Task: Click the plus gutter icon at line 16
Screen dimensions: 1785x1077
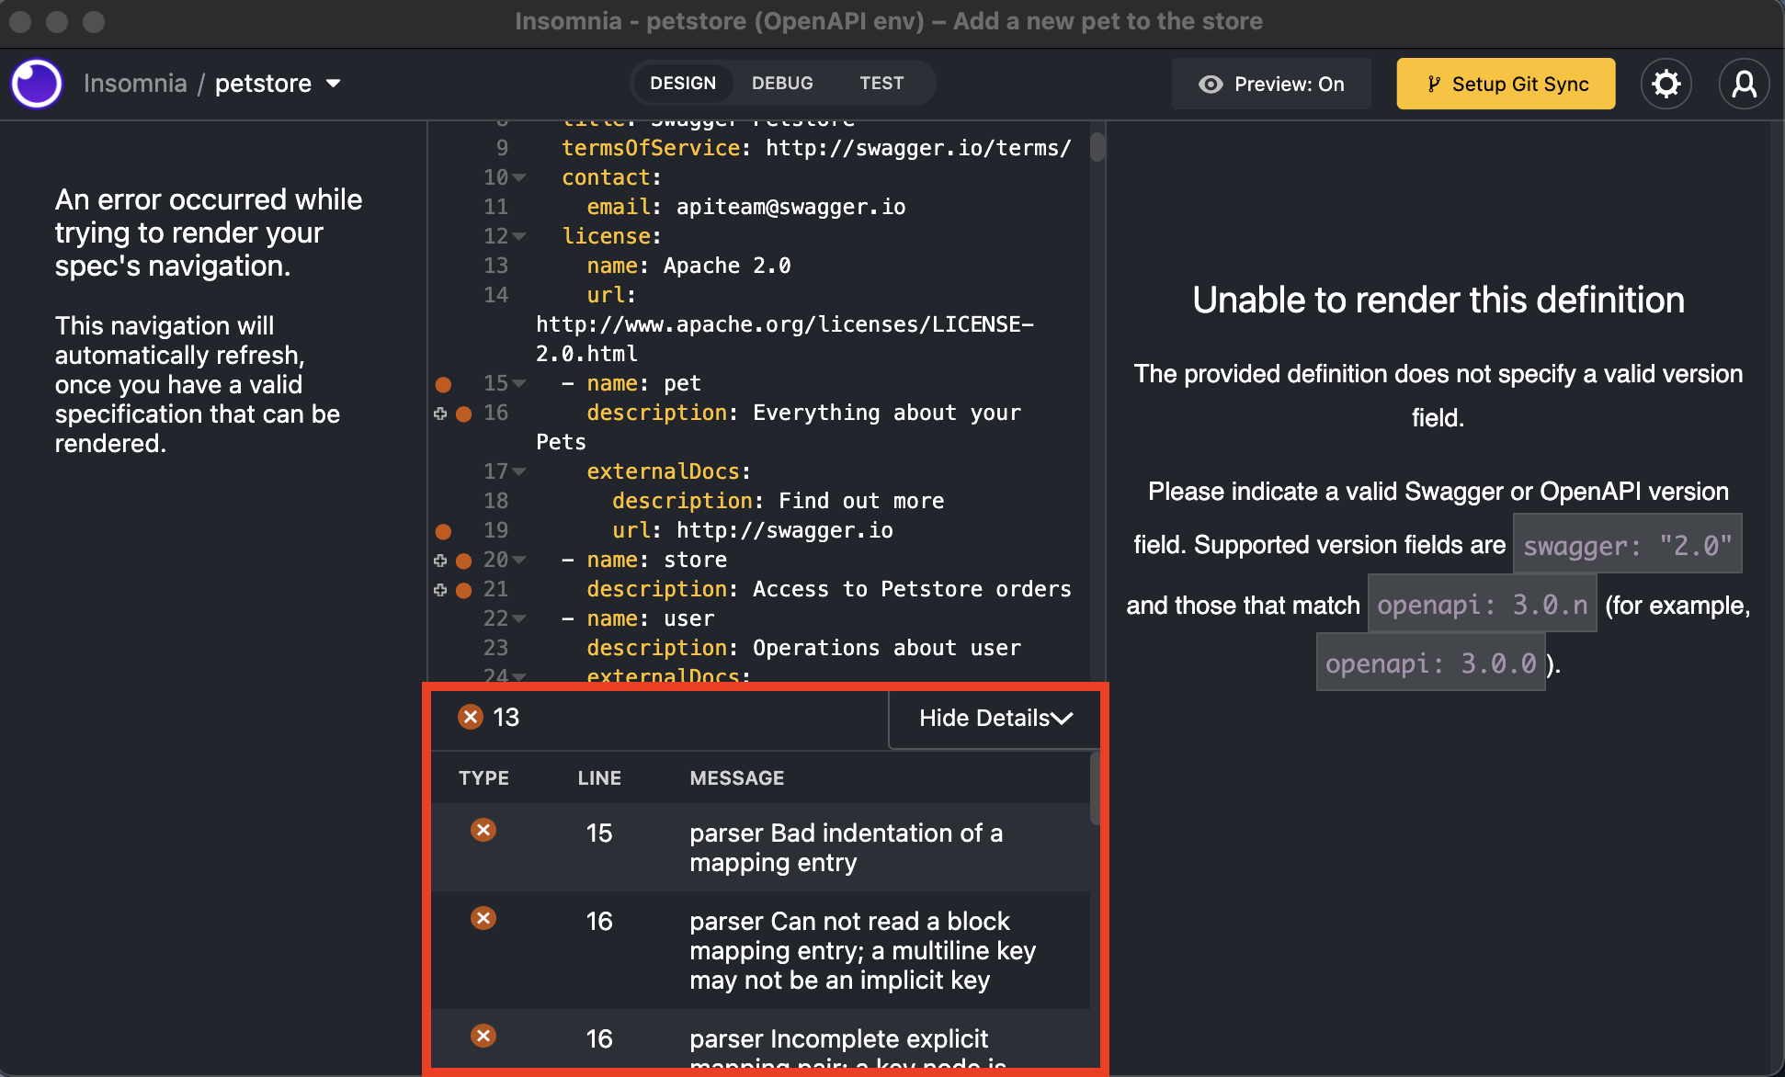Action: [440, 414]
